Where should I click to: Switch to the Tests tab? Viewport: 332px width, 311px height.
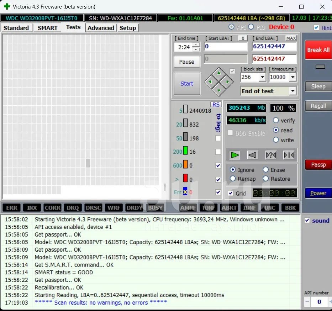[73, 27]
